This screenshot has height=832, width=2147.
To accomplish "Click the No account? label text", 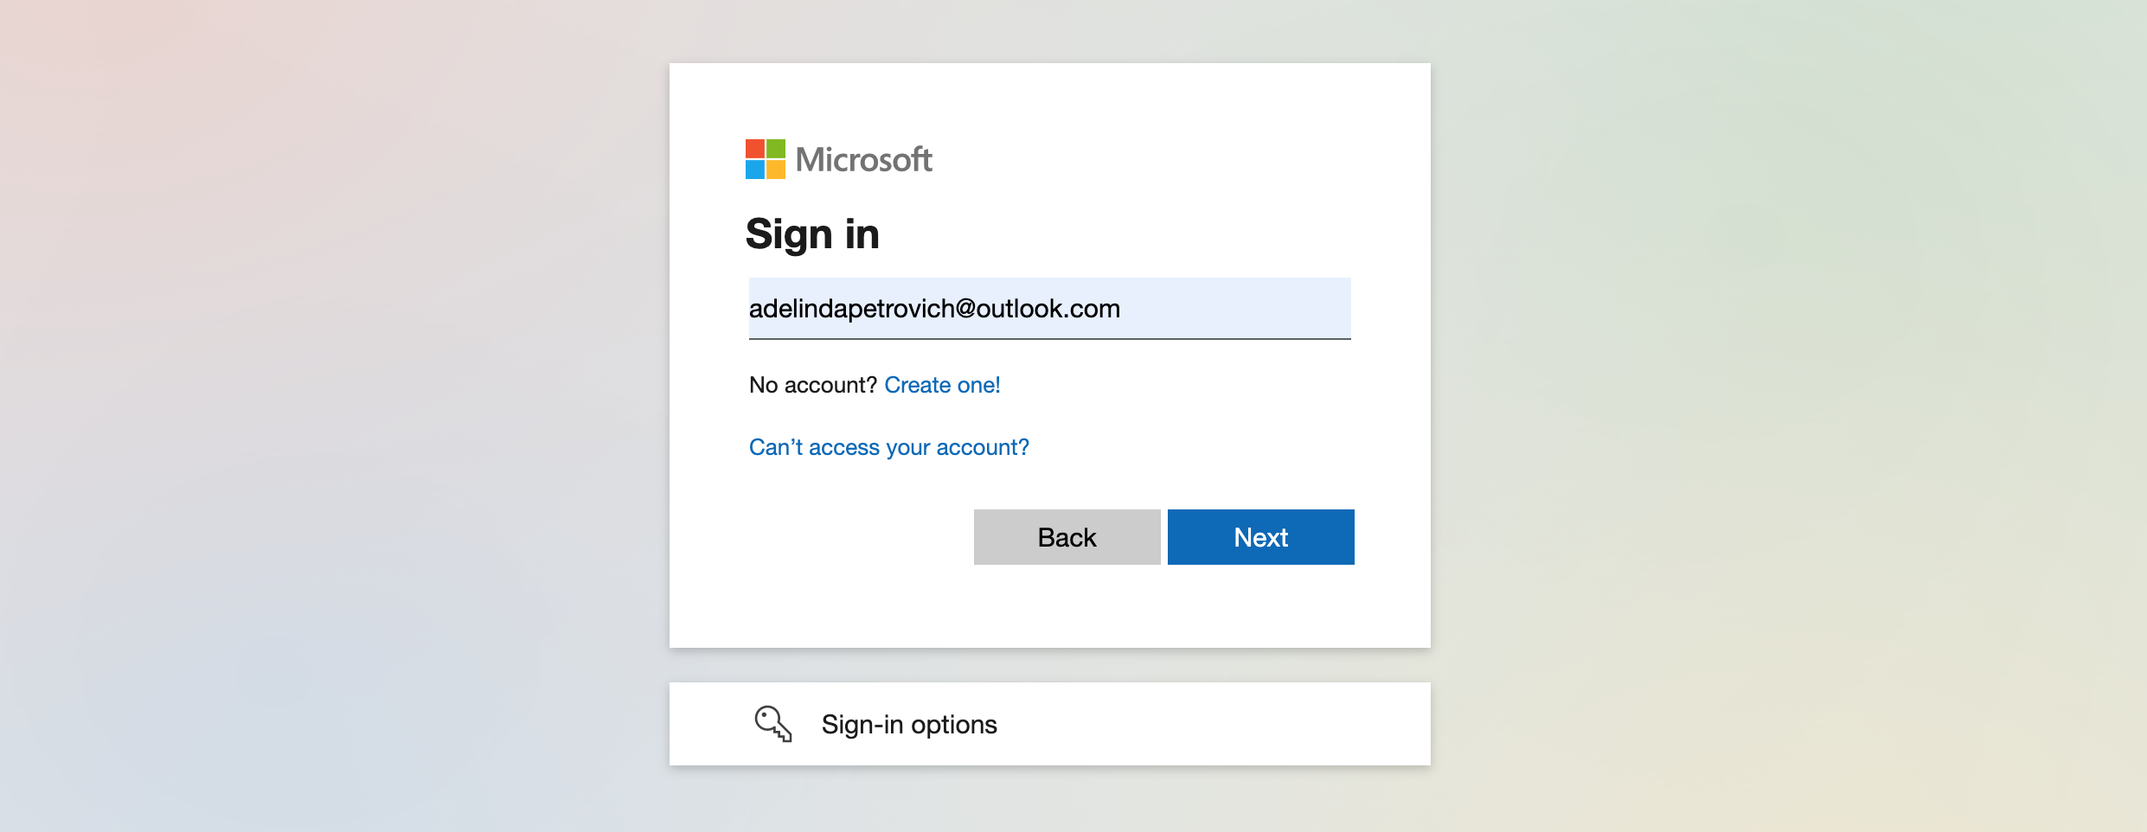I will point(813,385).
